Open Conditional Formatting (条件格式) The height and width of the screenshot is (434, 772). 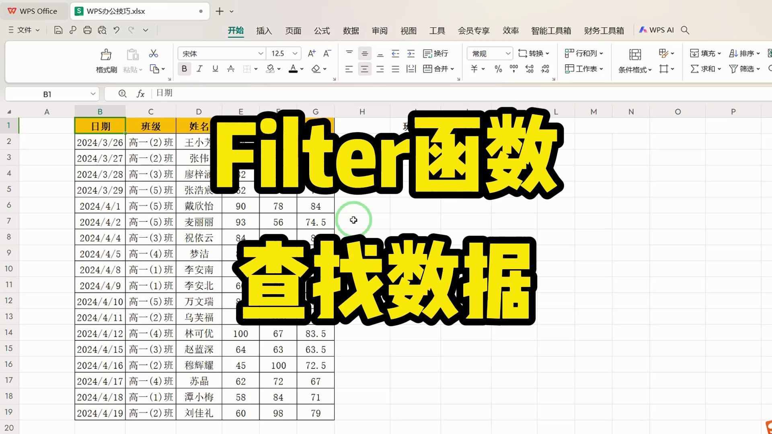point(634,69)
